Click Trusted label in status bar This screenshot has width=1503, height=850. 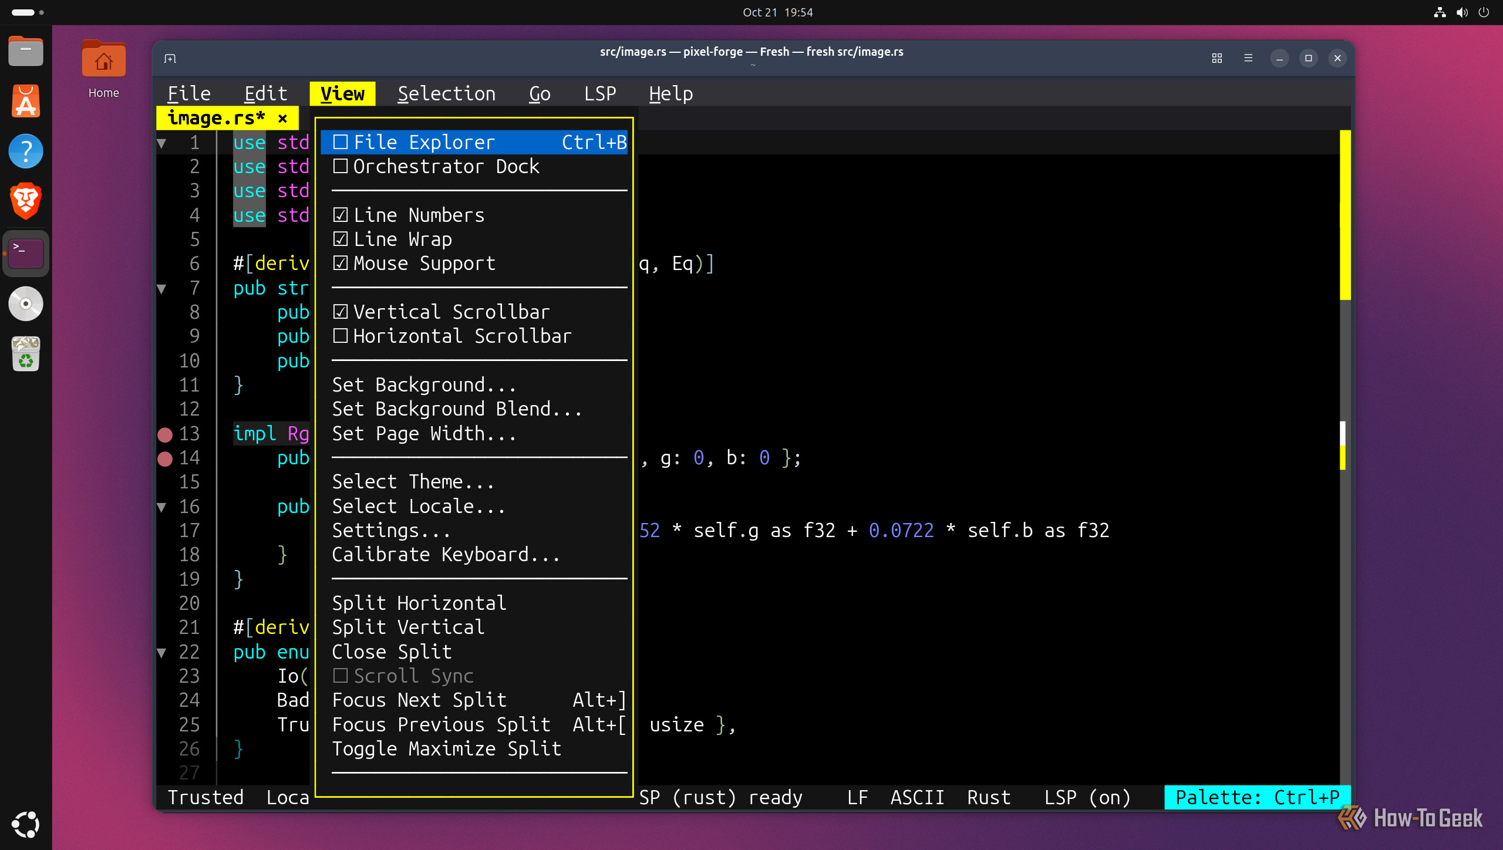click(x=205, y=797)
